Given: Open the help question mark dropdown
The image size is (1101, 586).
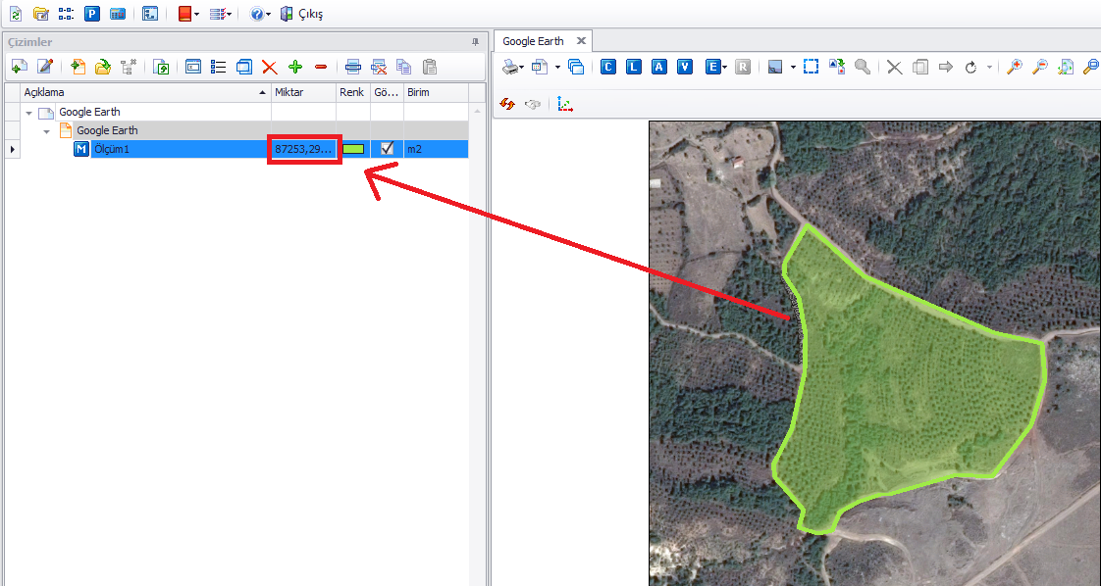Looking at the screenshot, I should point(268,15).
